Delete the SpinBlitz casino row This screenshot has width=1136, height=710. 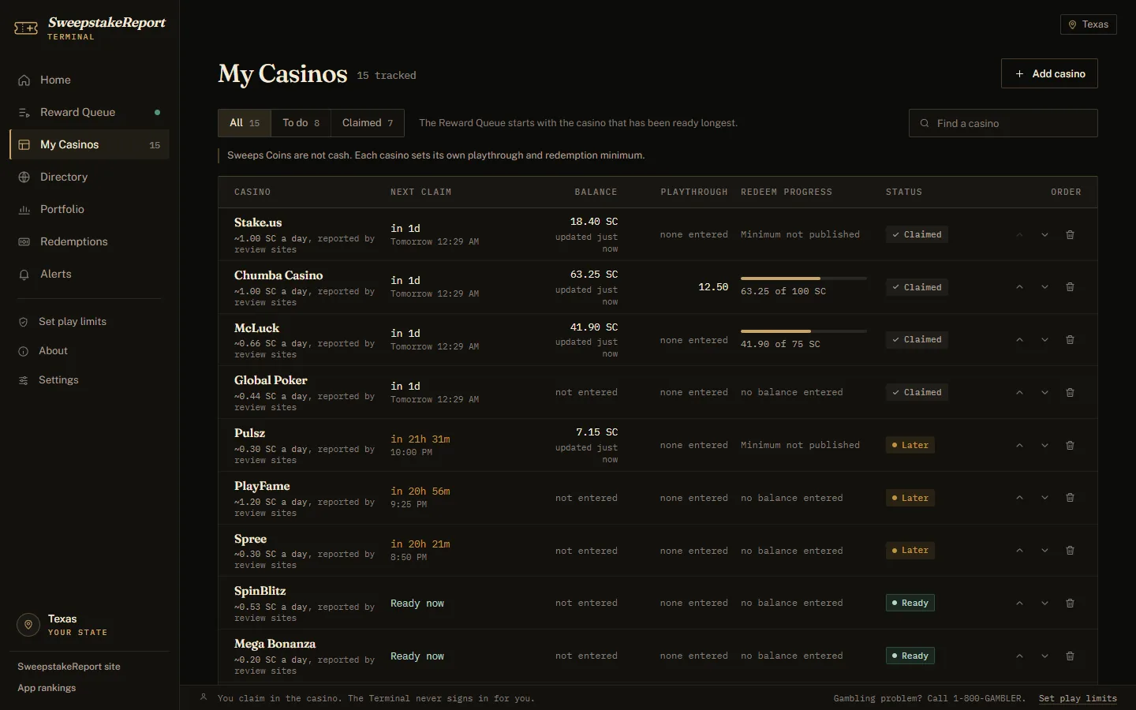coord(1070,603)
